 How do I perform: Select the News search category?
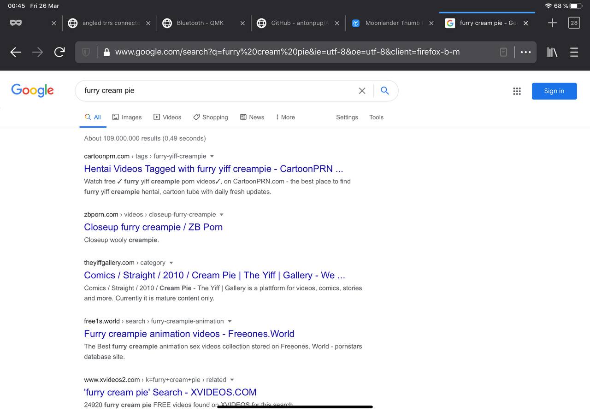tap(252, 117)
